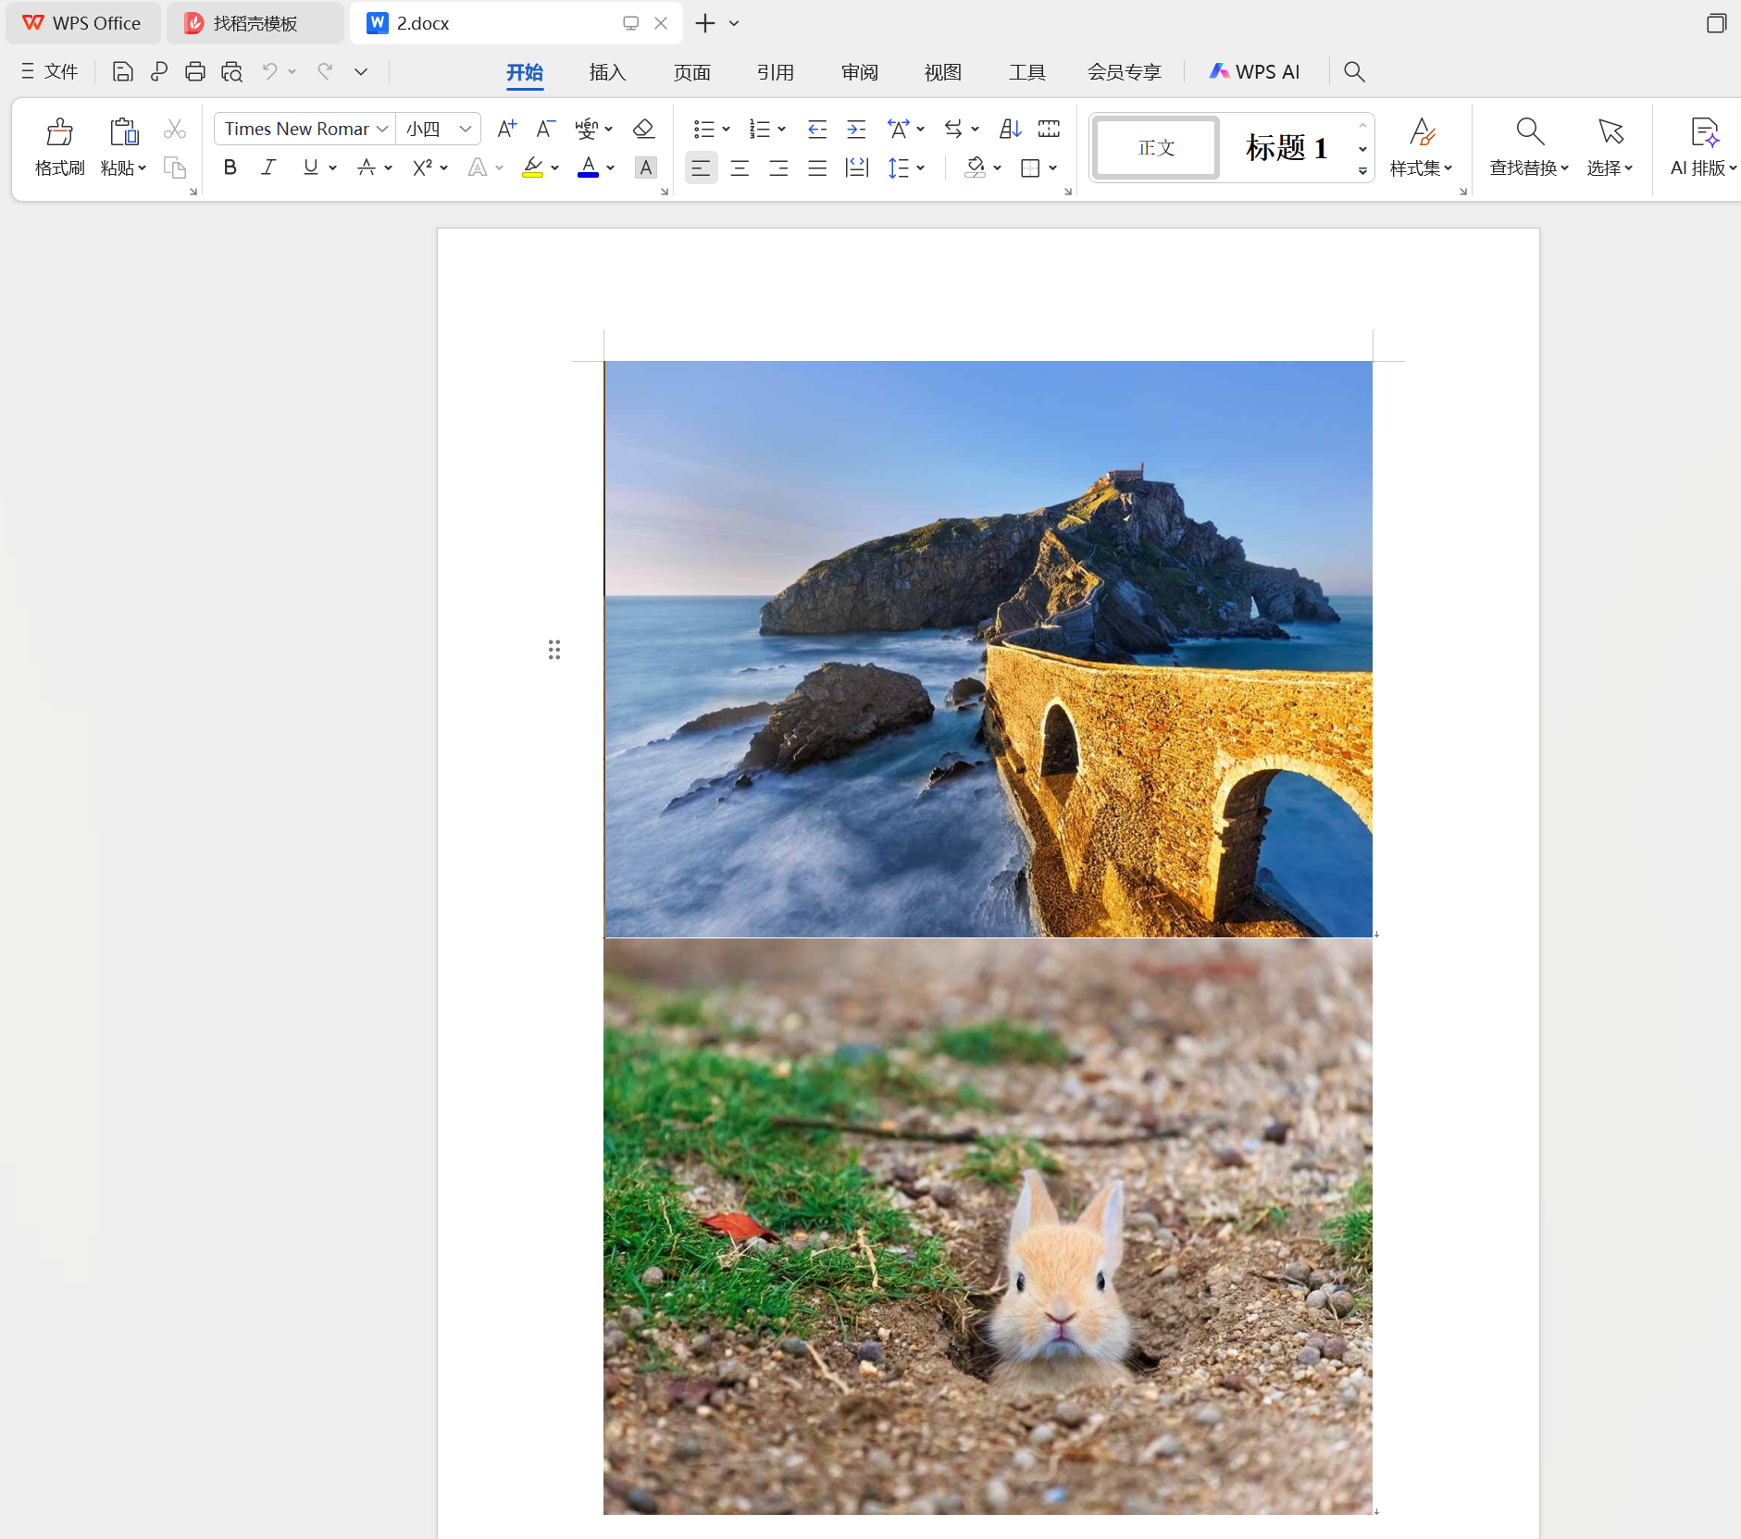Click the Sort icon in paragraph group
1741x1539 pixels.
(x=1010, y=129)
